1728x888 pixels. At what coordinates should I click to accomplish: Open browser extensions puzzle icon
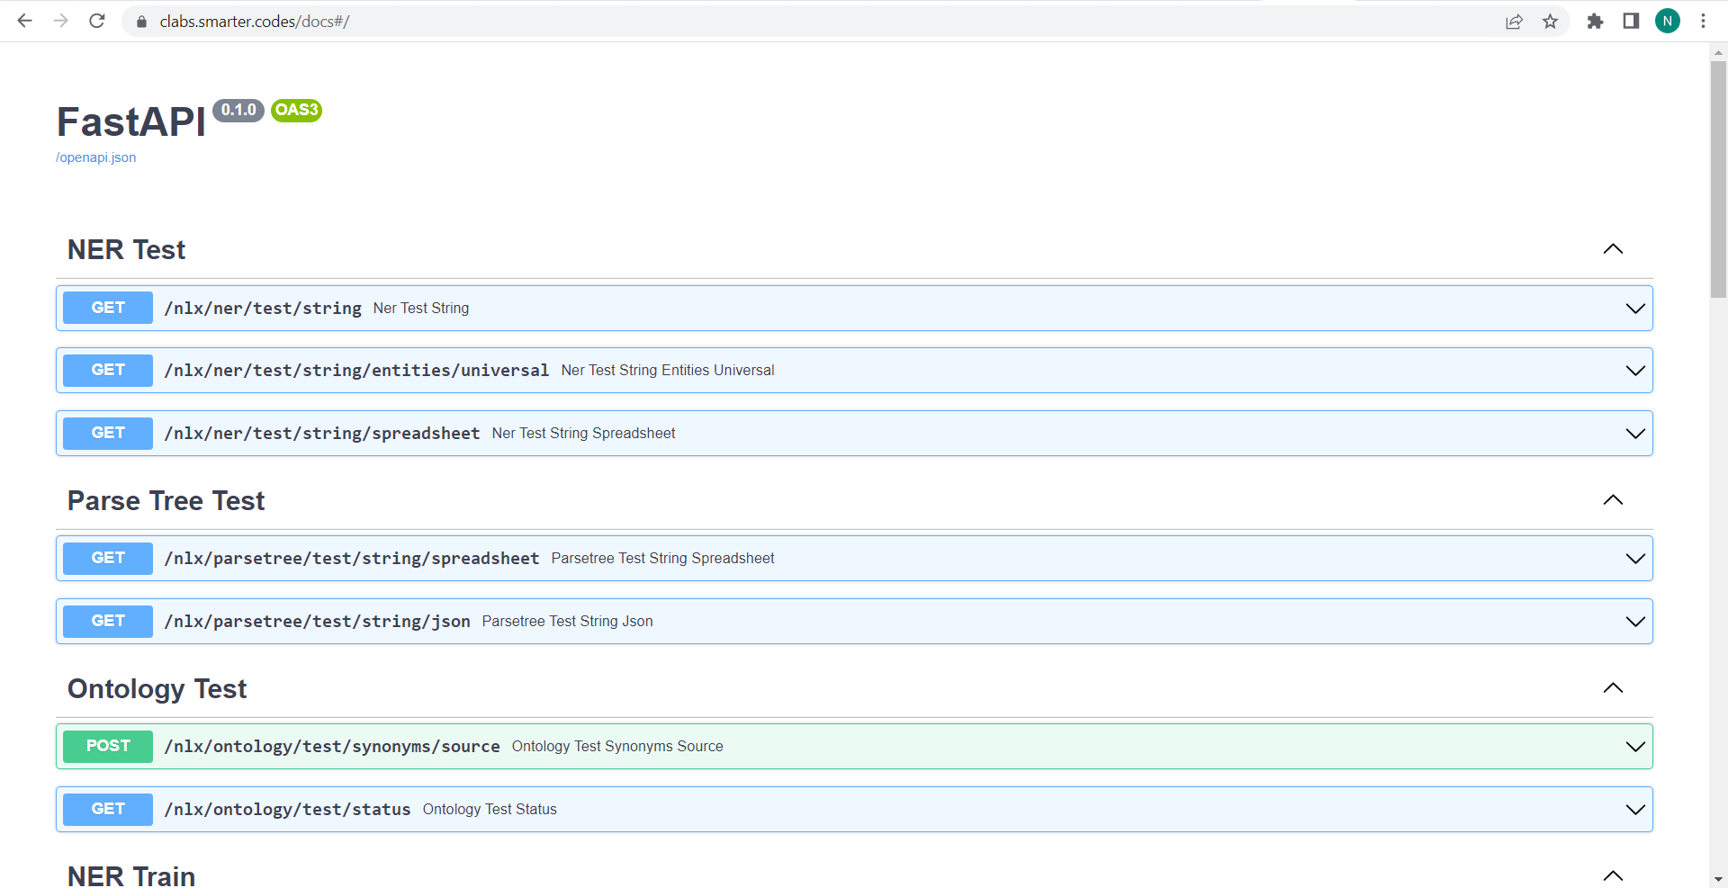[x=1595, y=21]
